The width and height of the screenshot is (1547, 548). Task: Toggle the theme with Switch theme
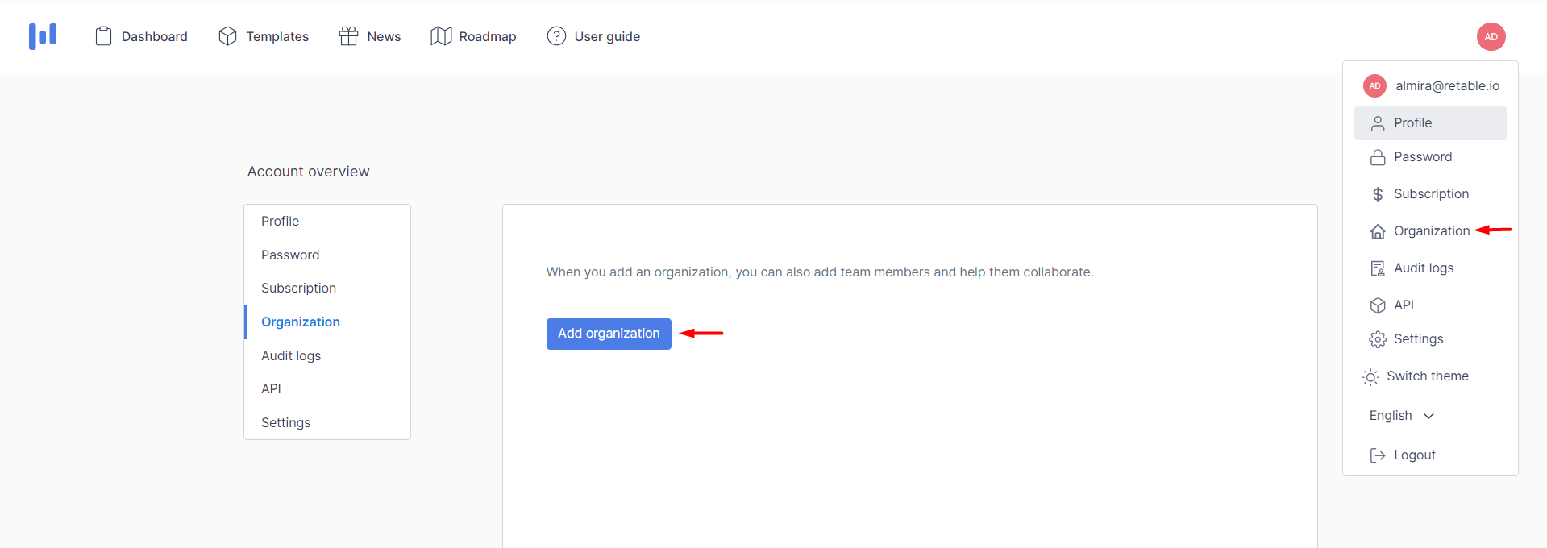coord(1427,376)
